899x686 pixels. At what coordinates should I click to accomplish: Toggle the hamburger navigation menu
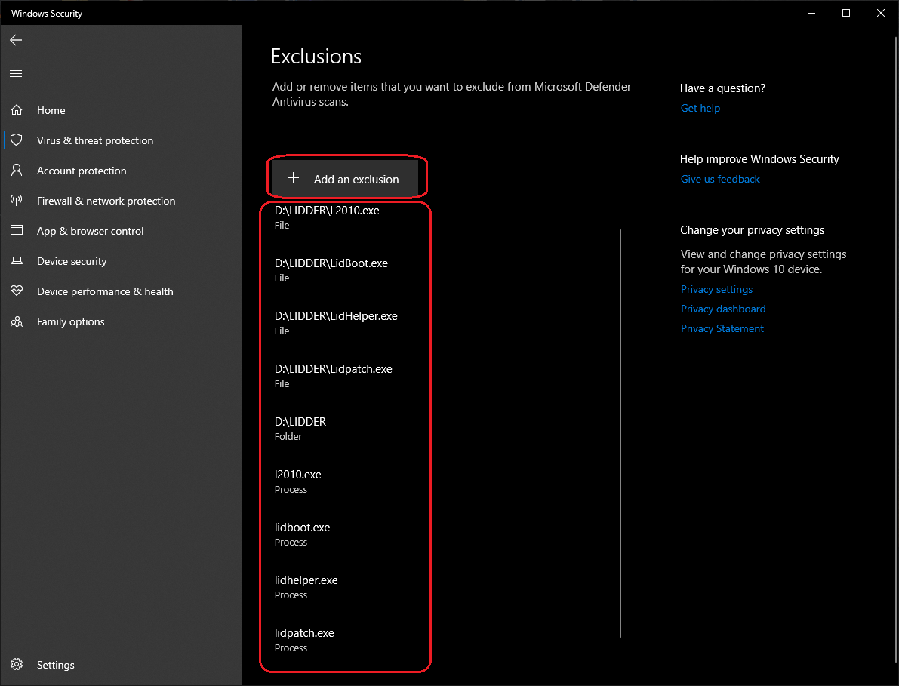[16, 74]
